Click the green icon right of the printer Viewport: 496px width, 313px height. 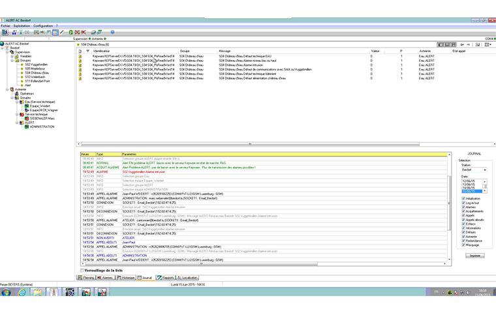(99, 32)
